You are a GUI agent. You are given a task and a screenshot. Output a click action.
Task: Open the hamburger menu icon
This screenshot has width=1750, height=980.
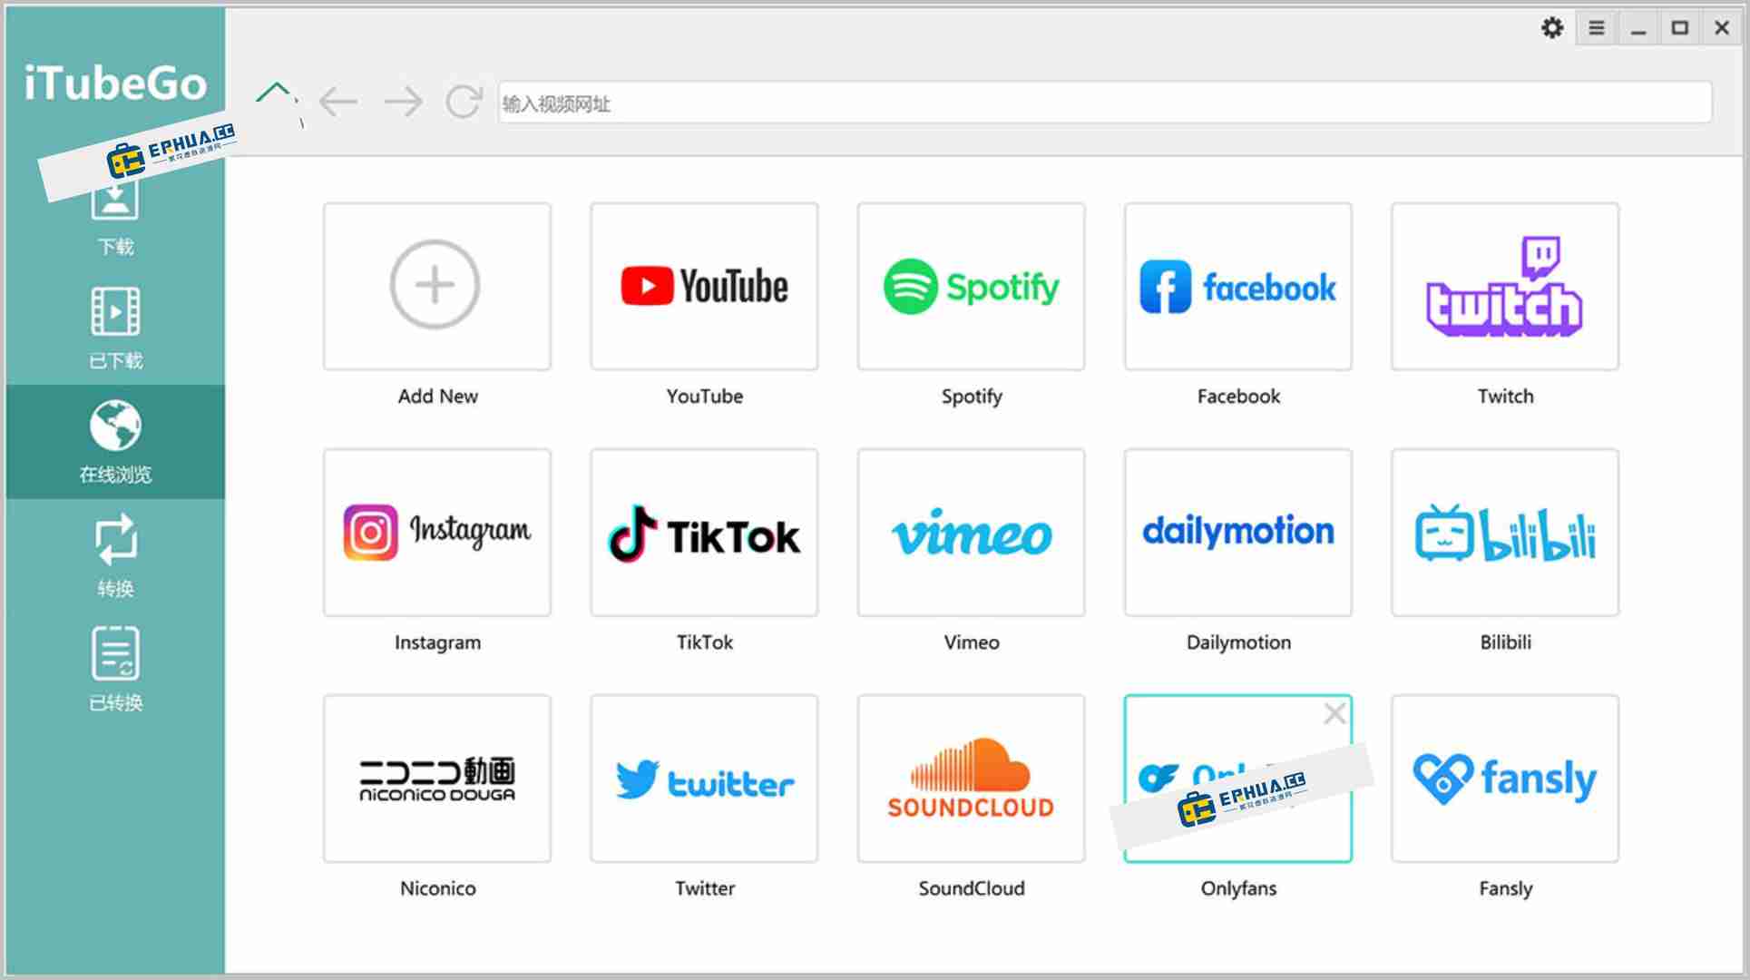(x=1597, y=28)
